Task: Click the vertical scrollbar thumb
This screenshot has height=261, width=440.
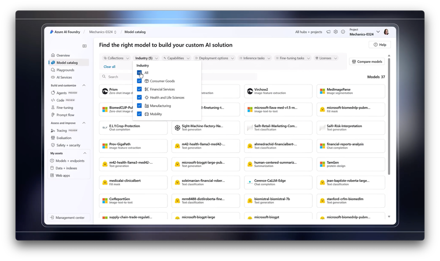Action: point(389,116)
